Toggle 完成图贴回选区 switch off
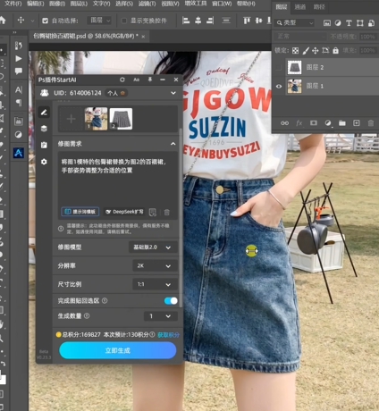The width and height of the screenshot is (379, 411). point(171,301)
